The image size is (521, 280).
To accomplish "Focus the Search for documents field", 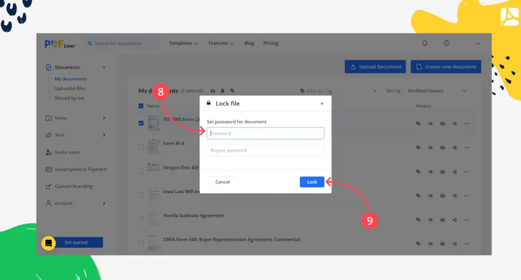I will click(121, 43).
